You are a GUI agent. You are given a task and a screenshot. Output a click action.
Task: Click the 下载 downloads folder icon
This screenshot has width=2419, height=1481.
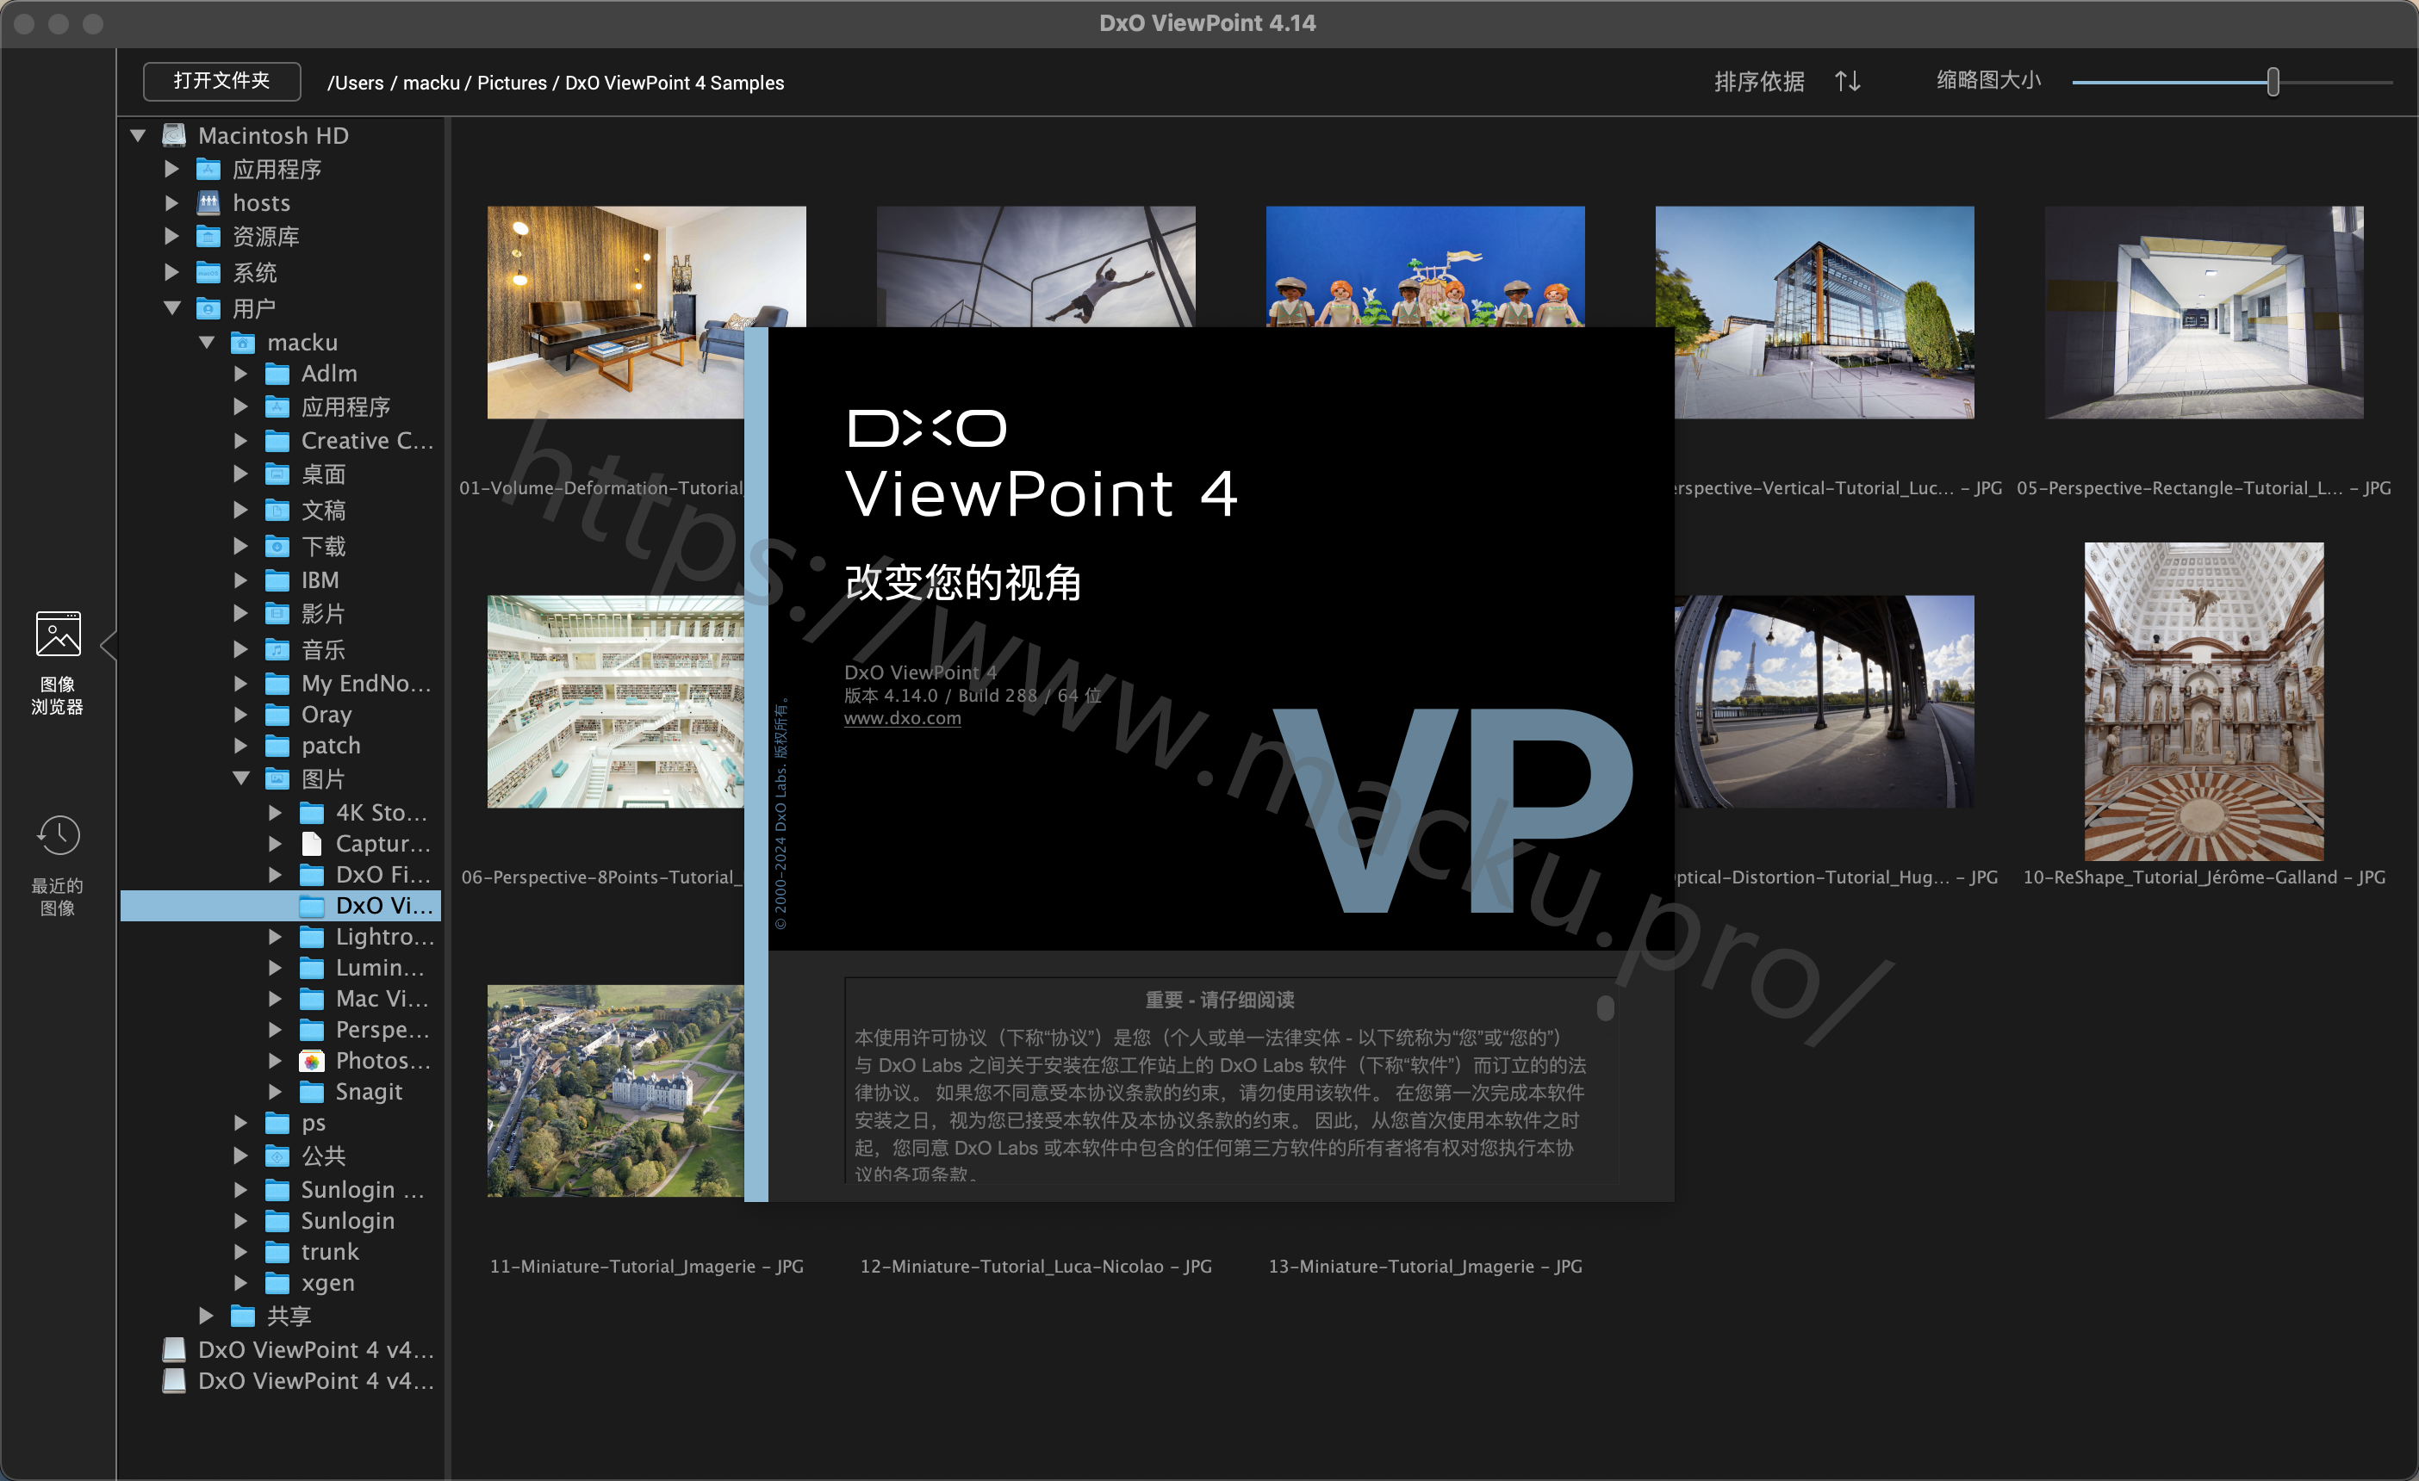pos(278,547)
